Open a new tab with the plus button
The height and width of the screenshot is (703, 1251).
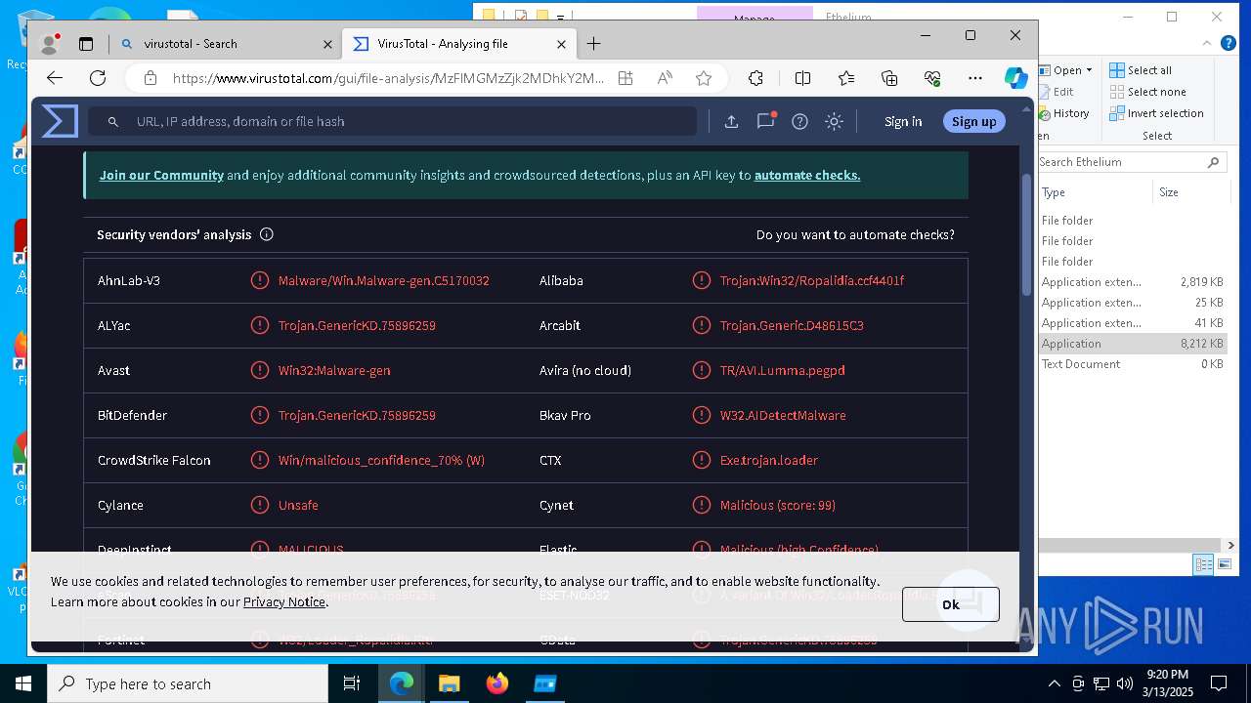tap(593, 44)
